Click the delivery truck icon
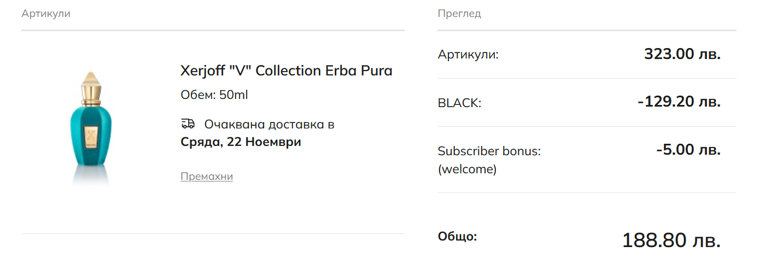Screen dimensions: 765x258 point(188,124)
